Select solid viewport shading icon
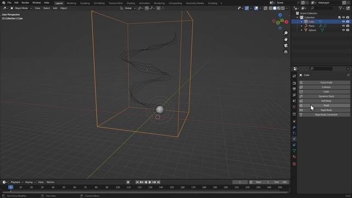 pyautogui.click(x=274, y=8)
